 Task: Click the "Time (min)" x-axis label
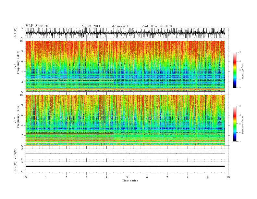[130, 180]
